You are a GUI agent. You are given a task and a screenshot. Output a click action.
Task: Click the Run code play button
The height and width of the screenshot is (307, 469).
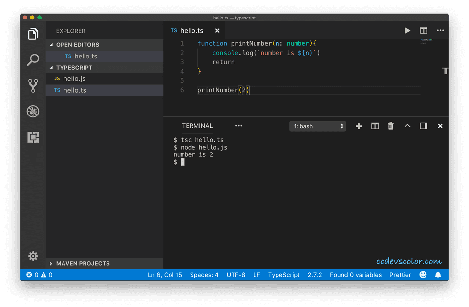[x=407, y=31]
